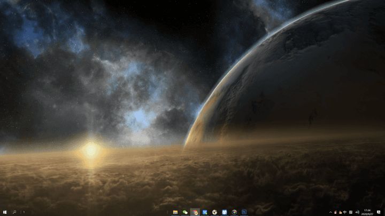Open taskbar search magnifier
The height and width of the screenshot is (216, 385).
[x=14, y=212]
